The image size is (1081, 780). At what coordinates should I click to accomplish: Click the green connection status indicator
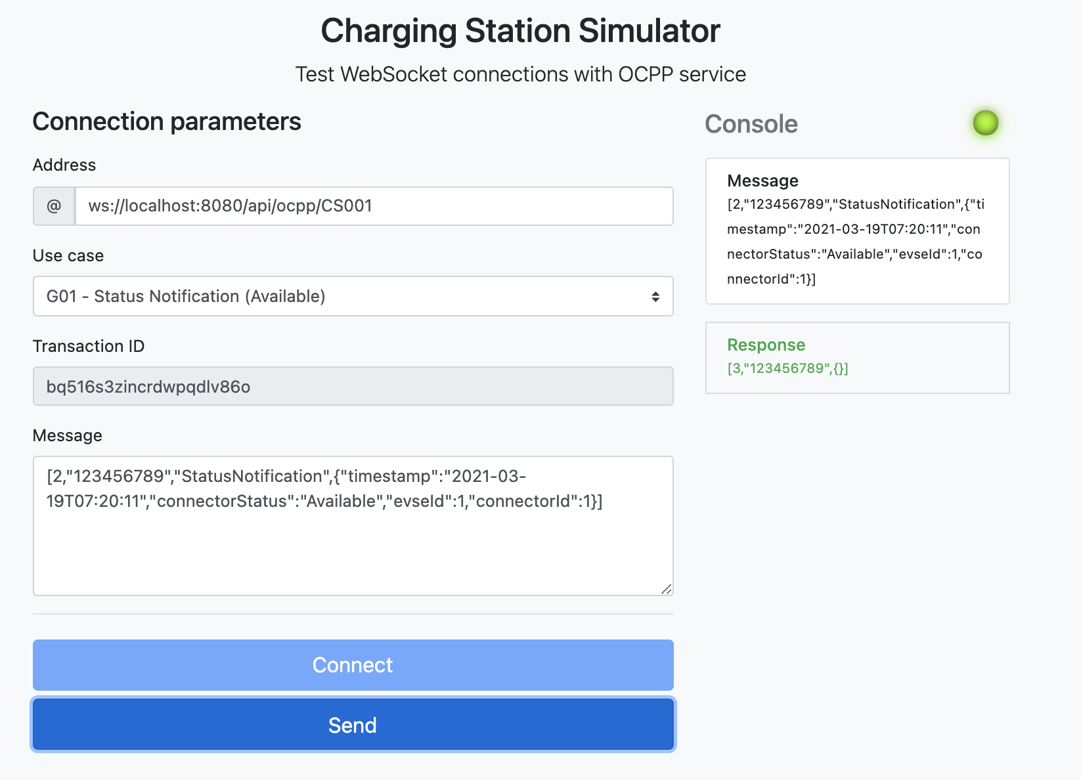(x=985, y=123)
